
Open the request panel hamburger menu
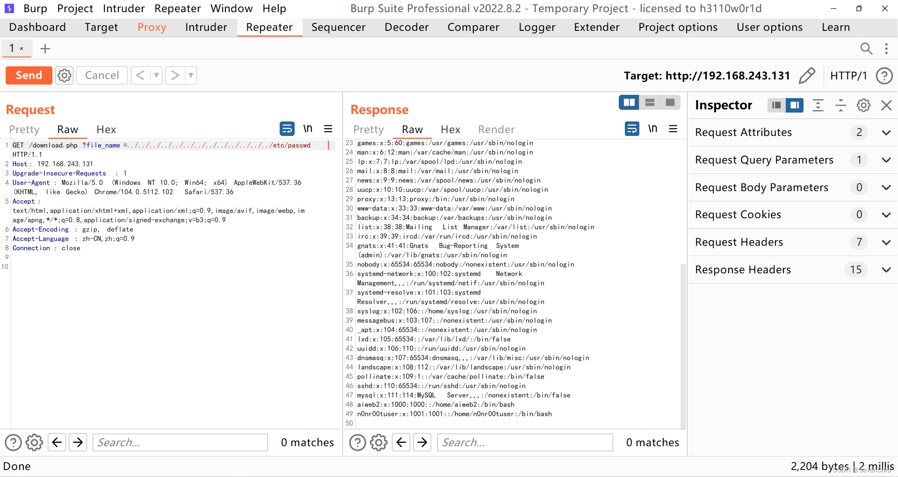pos(328,128)
